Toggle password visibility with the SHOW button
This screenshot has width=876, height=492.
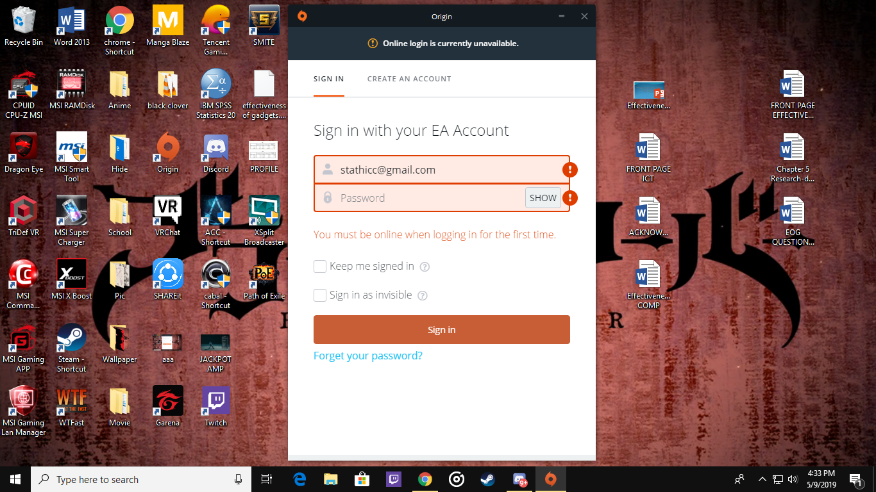pyautogui.click(x=543, y=198)
